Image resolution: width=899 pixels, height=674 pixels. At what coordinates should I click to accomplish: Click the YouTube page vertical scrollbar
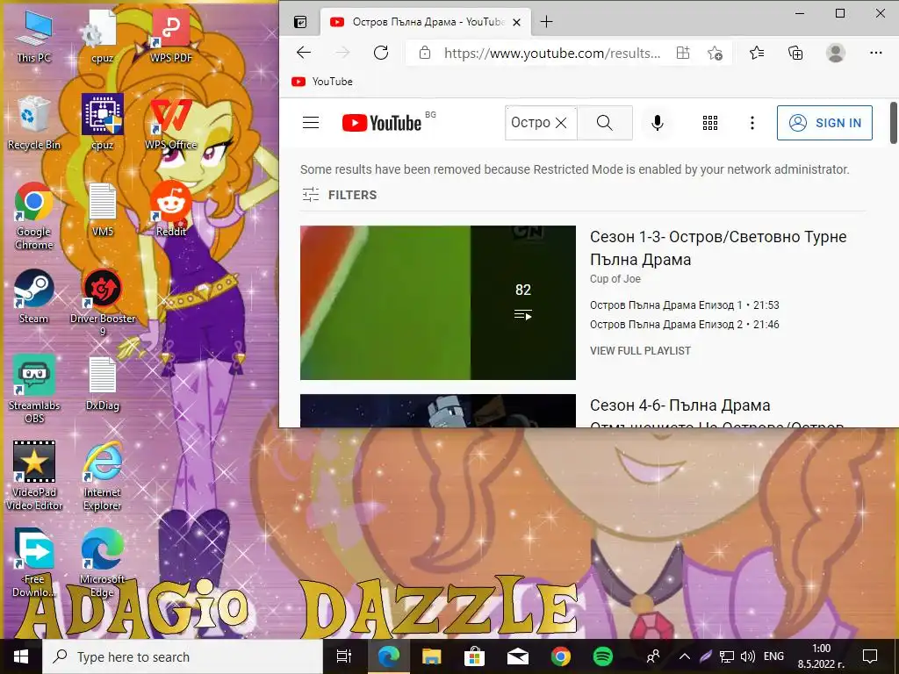[x=893, y=123]
